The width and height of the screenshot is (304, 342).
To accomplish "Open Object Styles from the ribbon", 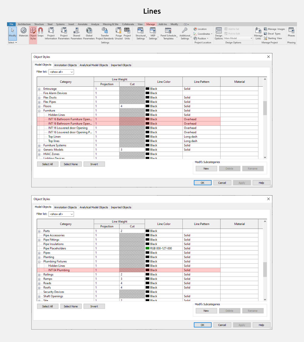I will pos(33,33).
